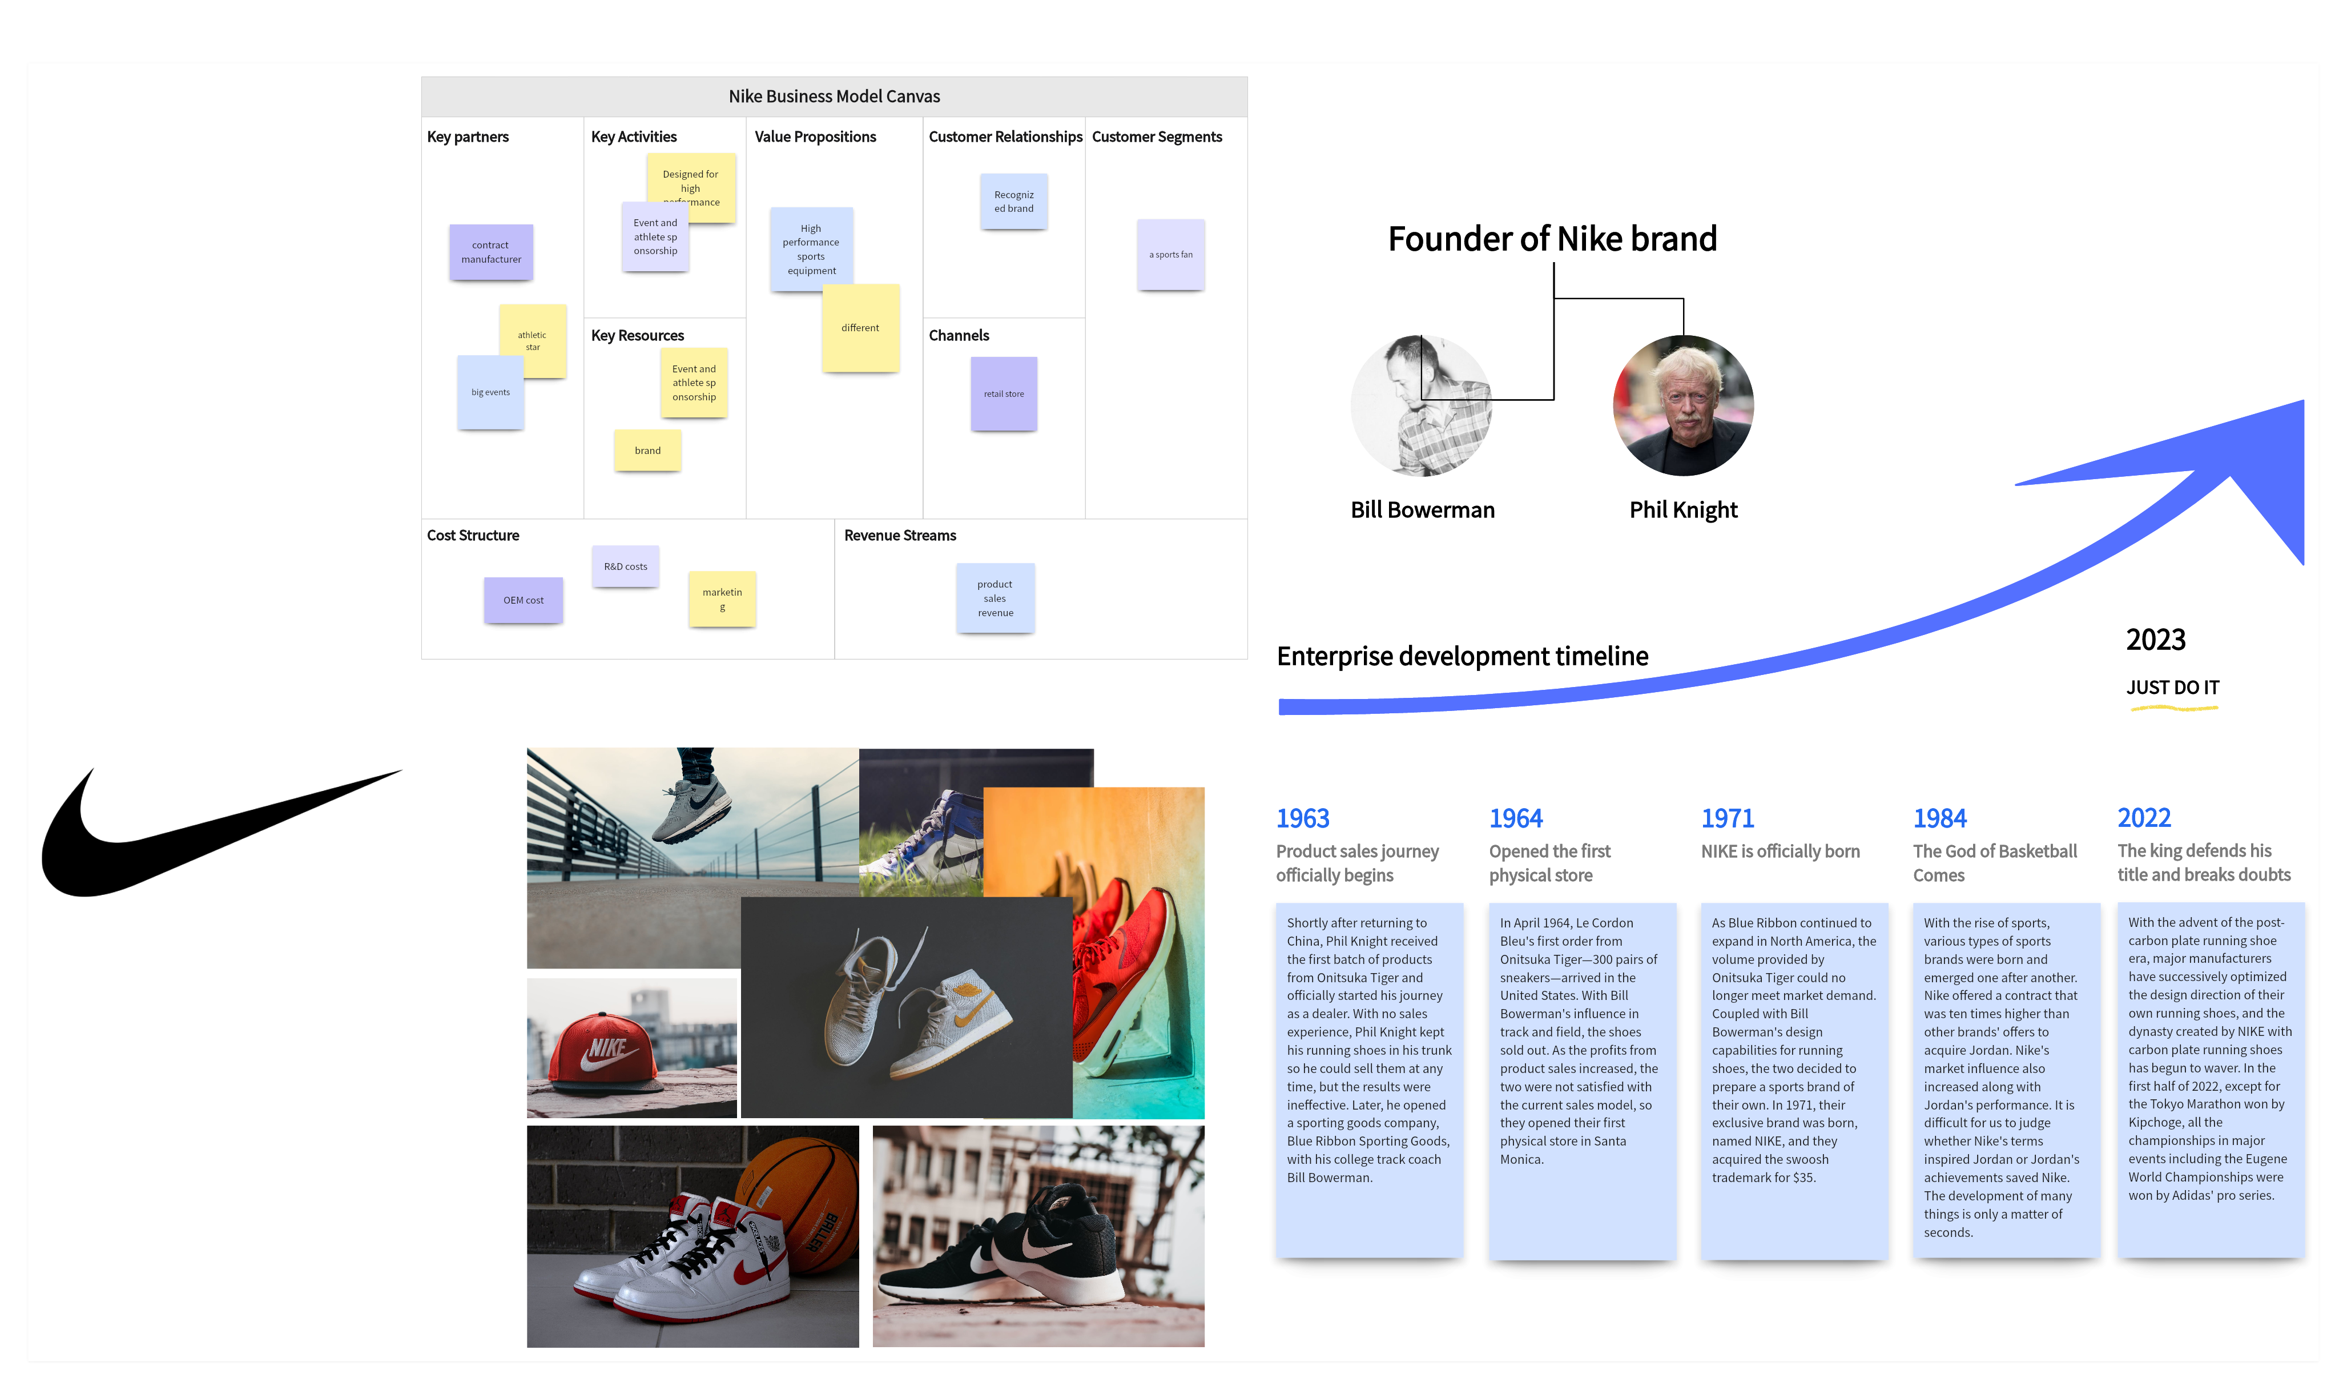Select the 'big events' blue sticky note
Screen dimensions: 2347x1390
pos(490,392)
